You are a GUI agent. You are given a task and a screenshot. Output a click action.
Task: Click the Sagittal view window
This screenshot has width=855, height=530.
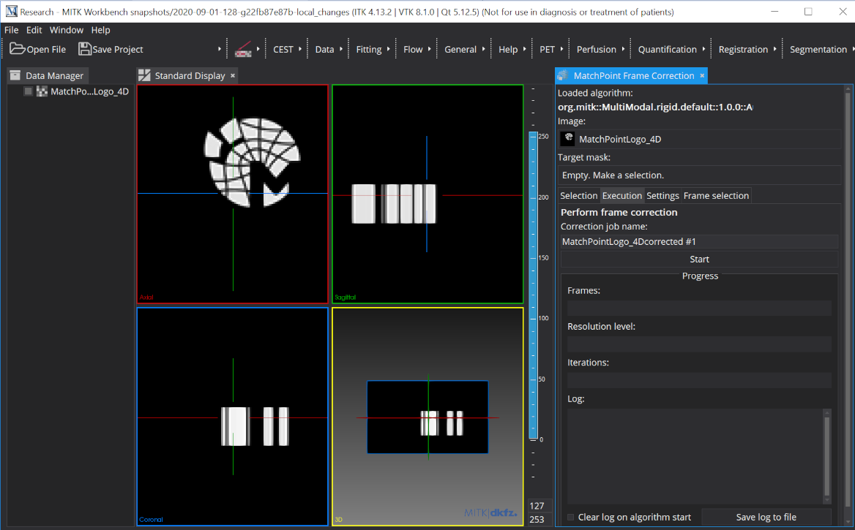pyautogui.click(x=427, y=194)
